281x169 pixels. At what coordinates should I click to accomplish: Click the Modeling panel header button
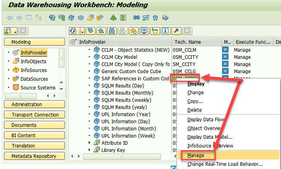click(34, 42)
